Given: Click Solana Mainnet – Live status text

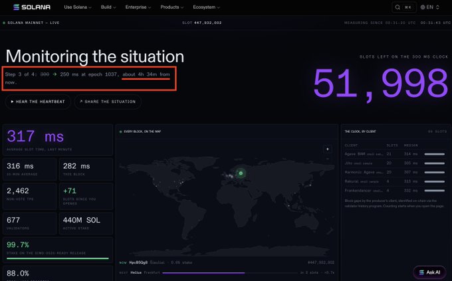Looking at the screenshot, I should tap(33, 23).
